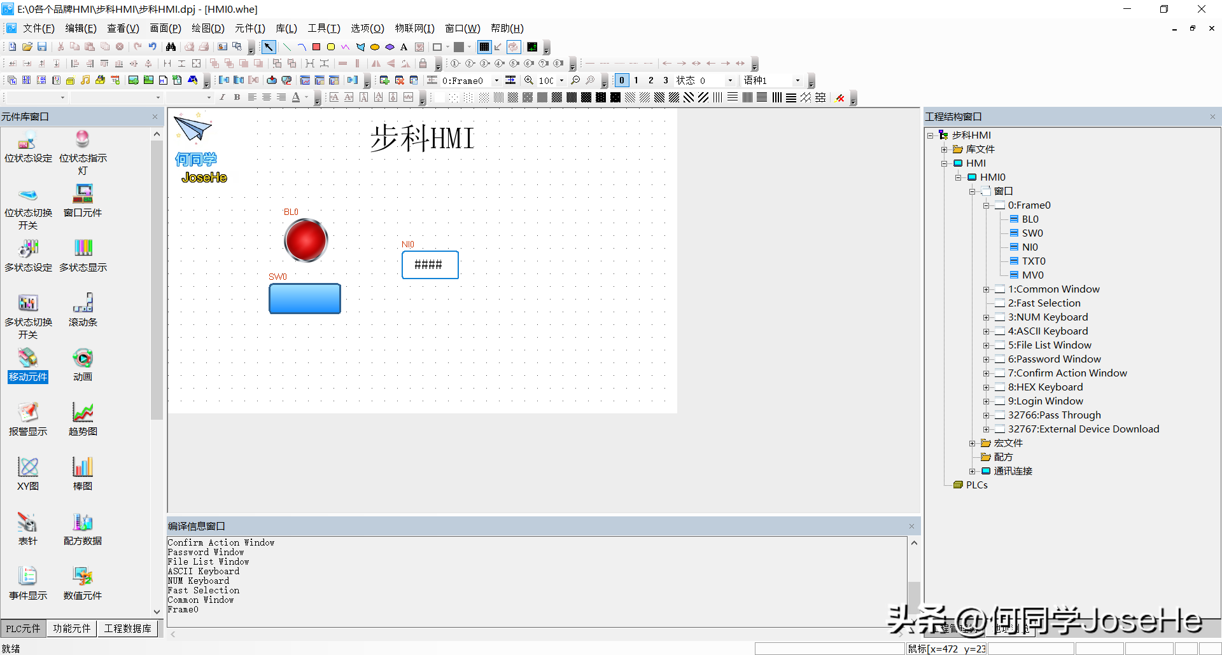Toggle bold text formatting
1222x655 pixels.
tap(237, 97)
